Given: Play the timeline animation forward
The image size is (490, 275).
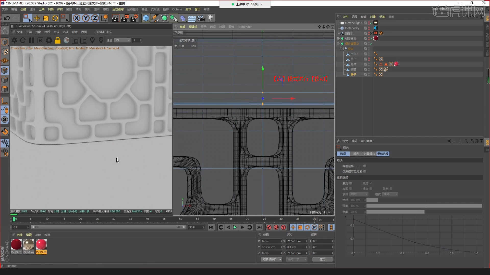Looking at the screenshot, I should 235,227.
